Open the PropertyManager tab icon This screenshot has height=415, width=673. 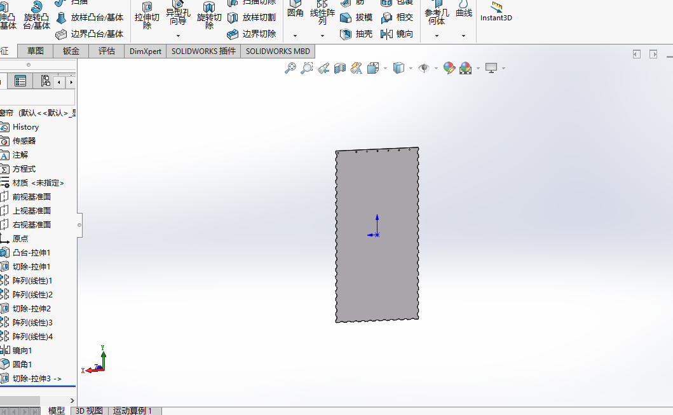click(x=20, y=81)
